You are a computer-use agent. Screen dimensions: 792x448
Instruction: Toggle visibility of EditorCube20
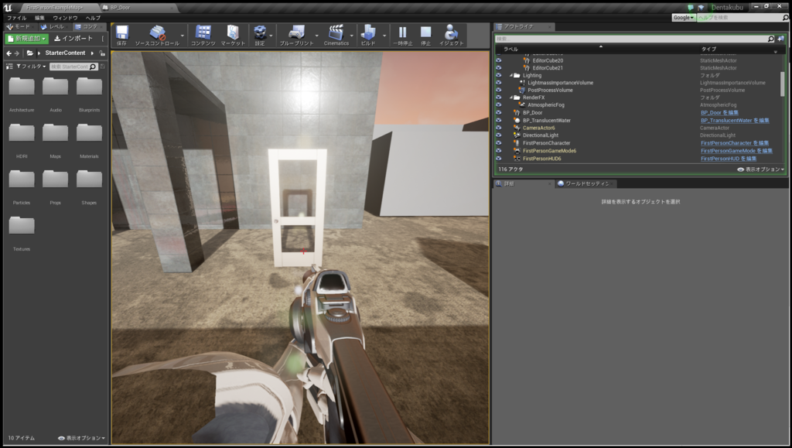pyautogui.click(x=499, y=60)
